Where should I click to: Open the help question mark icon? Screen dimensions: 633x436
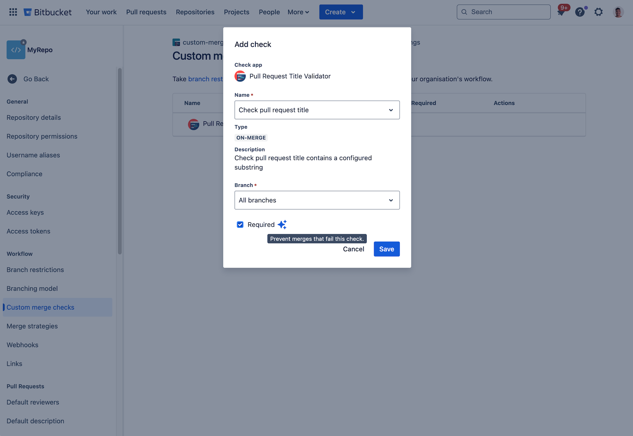coord(580,12)
